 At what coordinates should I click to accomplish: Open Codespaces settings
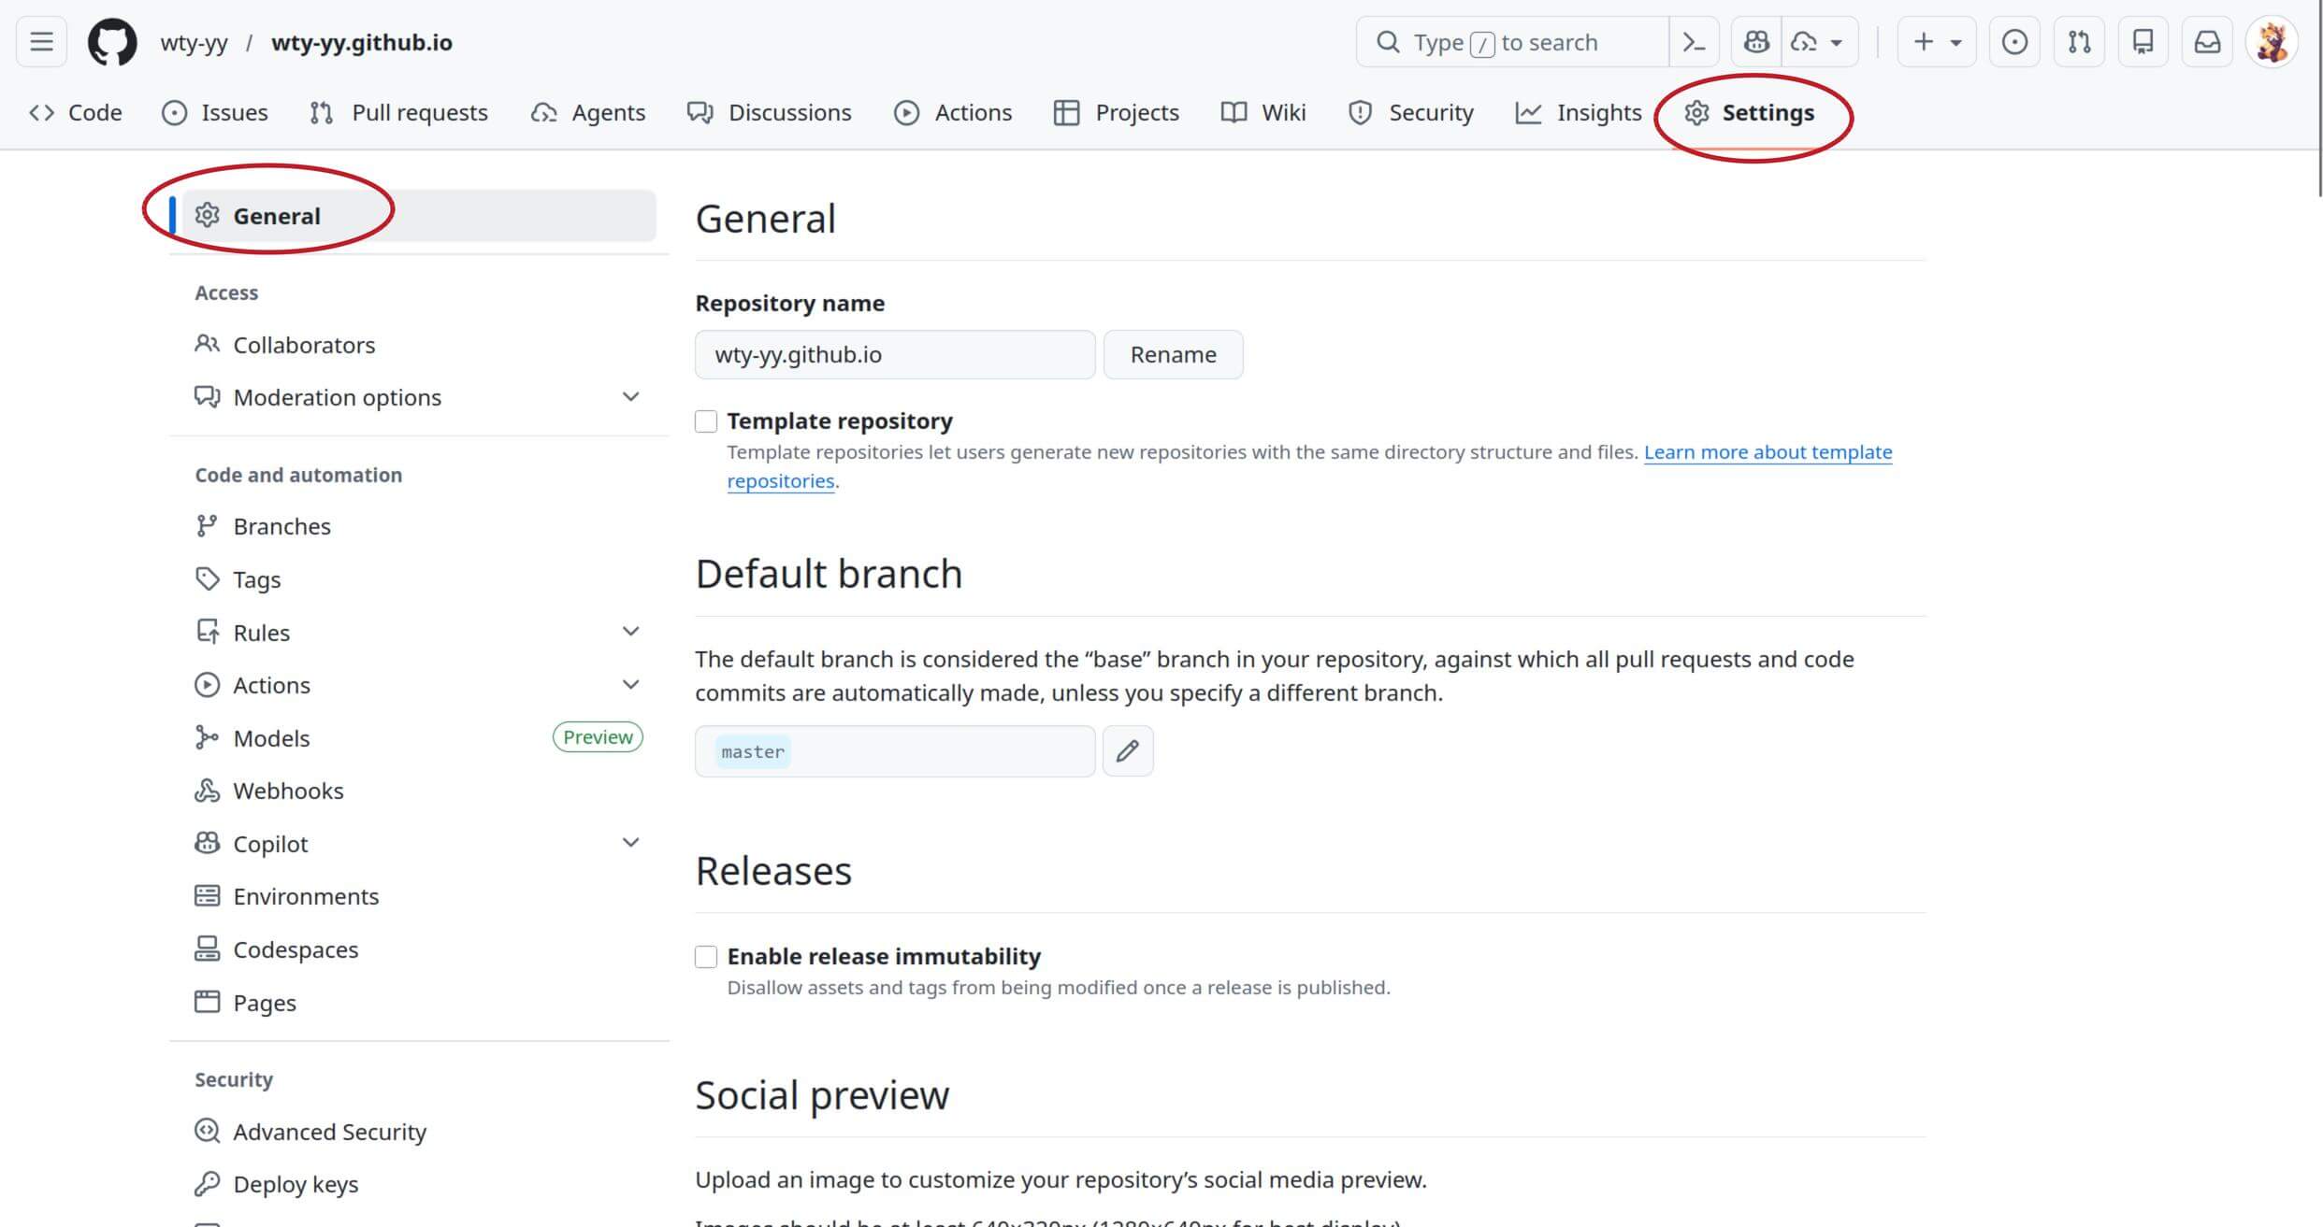pyautogui.click(x=419, y=949)
